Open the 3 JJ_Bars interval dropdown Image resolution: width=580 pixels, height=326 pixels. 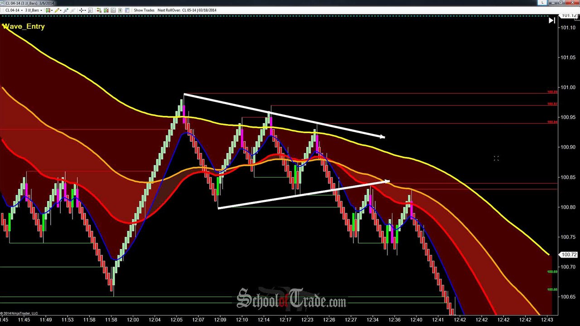tap(34, 10)
